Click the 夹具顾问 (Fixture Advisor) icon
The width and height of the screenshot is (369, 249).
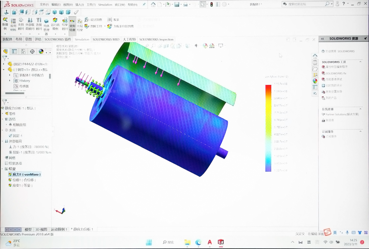(21, 21)
